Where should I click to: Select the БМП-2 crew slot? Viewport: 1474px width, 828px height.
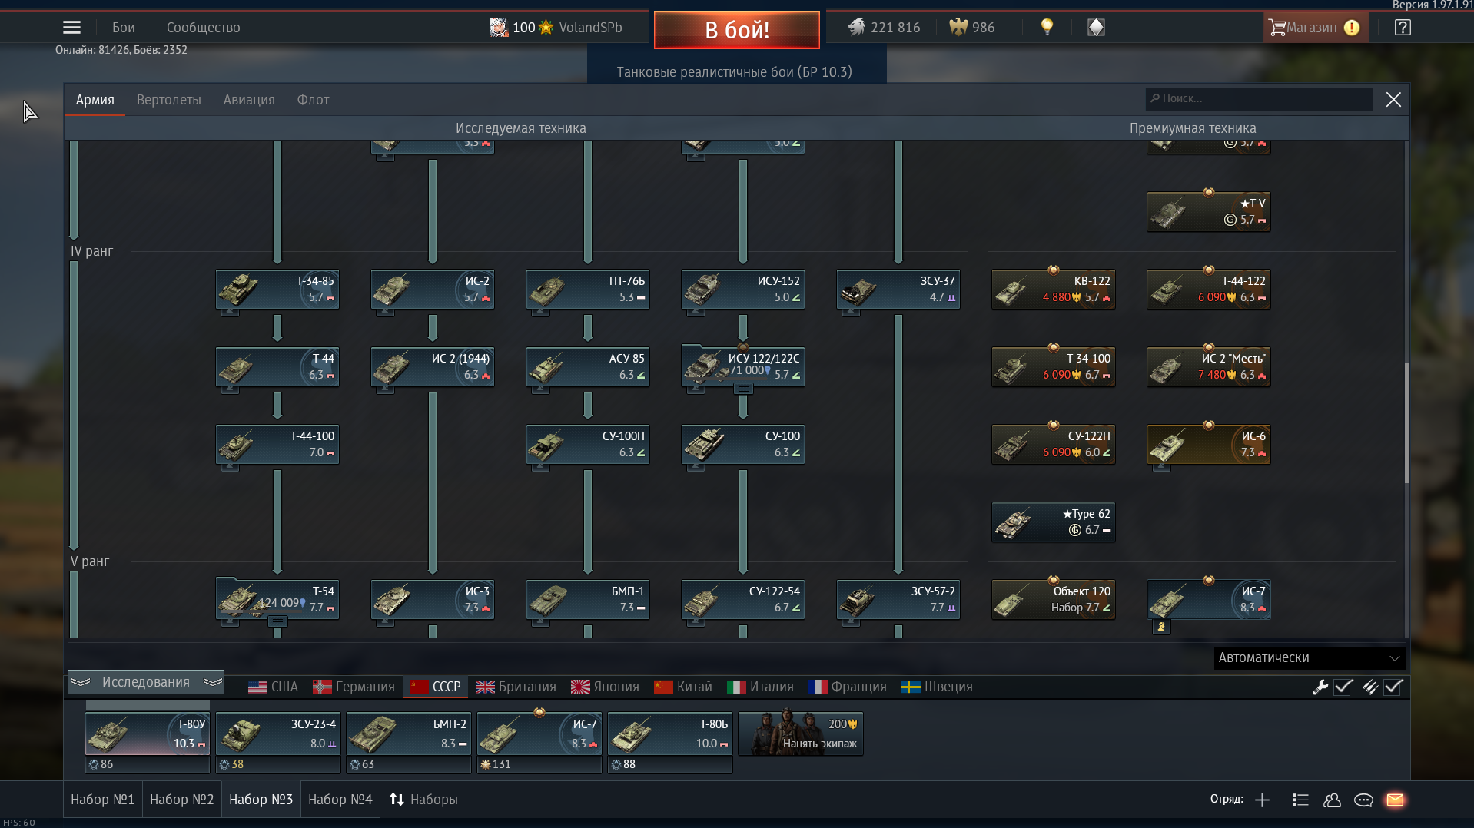click(x=408, y=735)
